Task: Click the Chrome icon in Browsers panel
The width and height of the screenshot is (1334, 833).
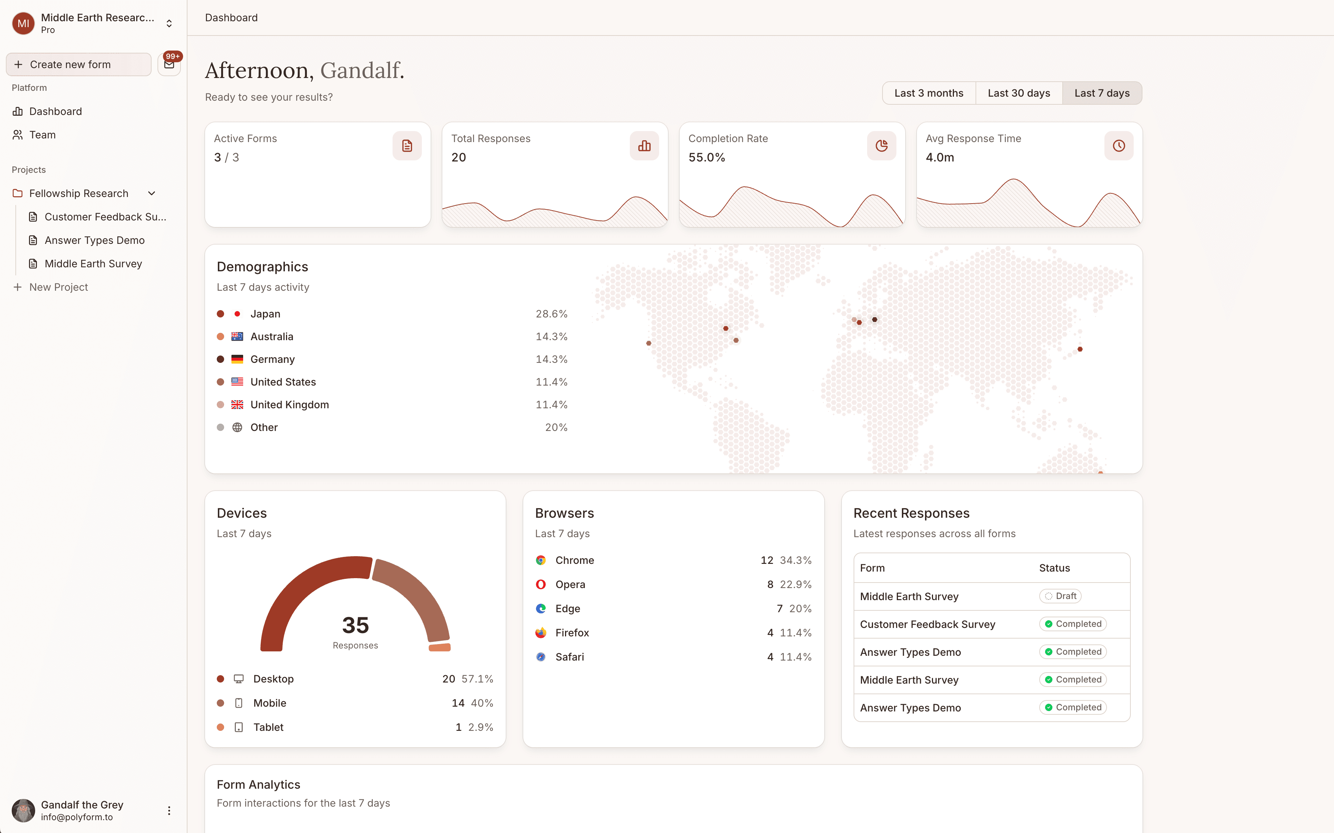Action: click(540, 560)
